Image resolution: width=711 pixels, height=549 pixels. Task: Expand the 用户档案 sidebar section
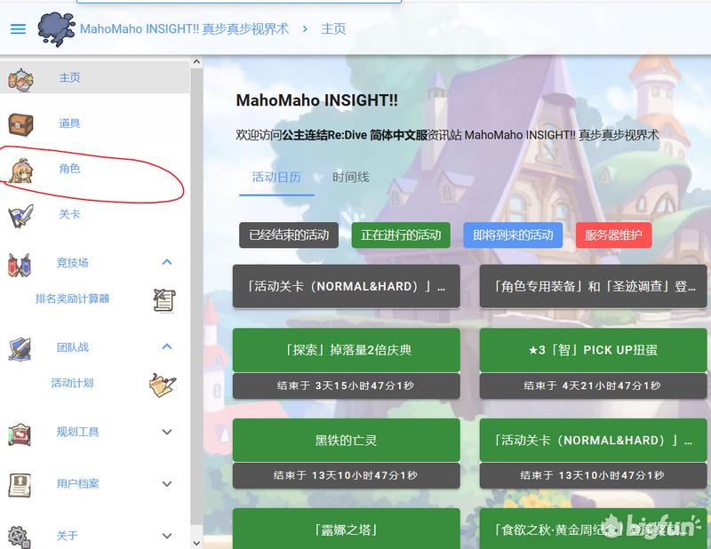point(167,484)
